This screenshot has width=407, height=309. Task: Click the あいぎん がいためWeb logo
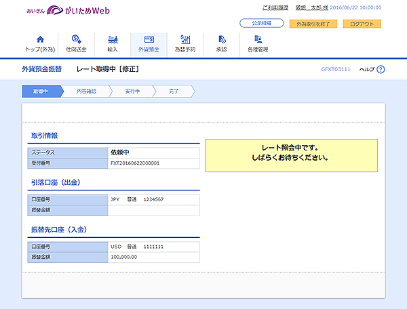[x=68, y=10]
